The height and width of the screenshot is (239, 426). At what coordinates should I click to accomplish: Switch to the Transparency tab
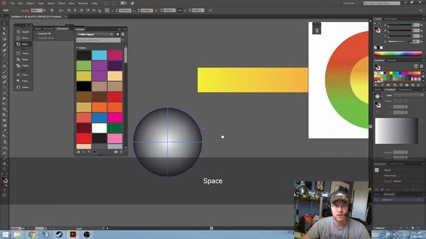click(x=405, y=90)
